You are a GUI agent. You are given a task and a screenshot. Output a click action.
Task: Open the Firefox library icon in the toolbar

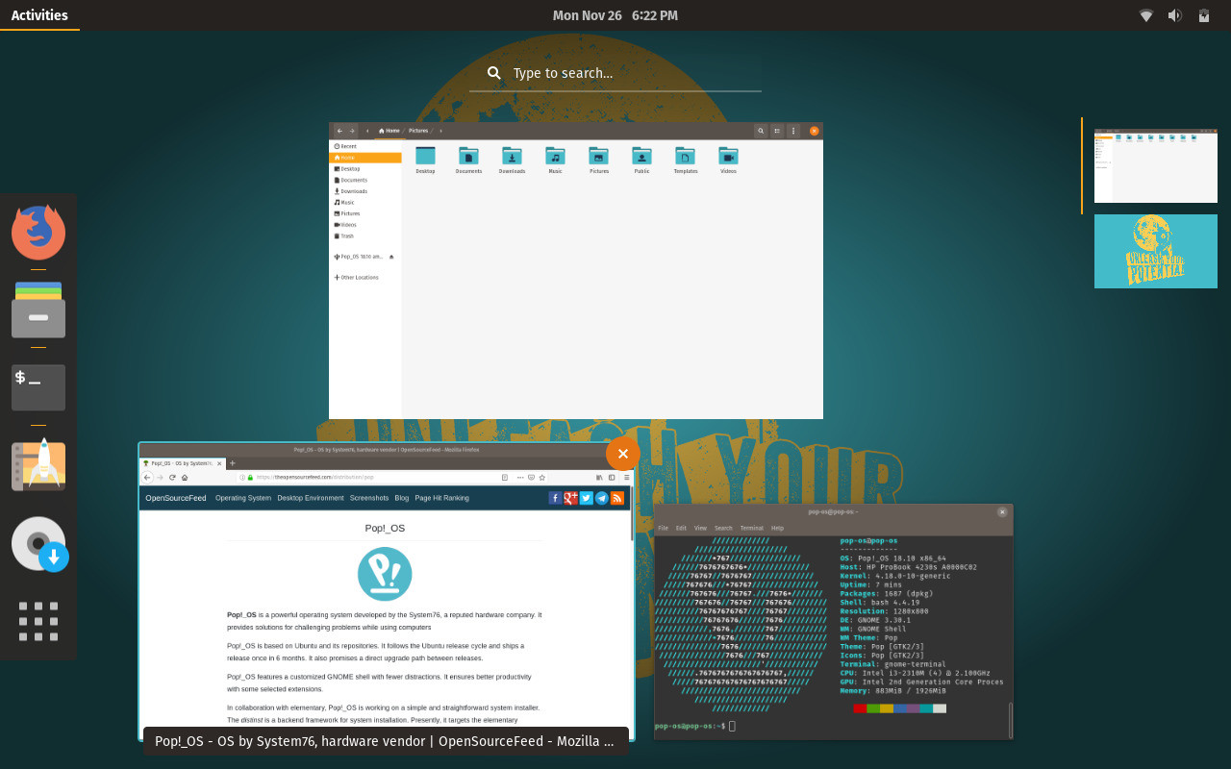[x=598, y=476]
